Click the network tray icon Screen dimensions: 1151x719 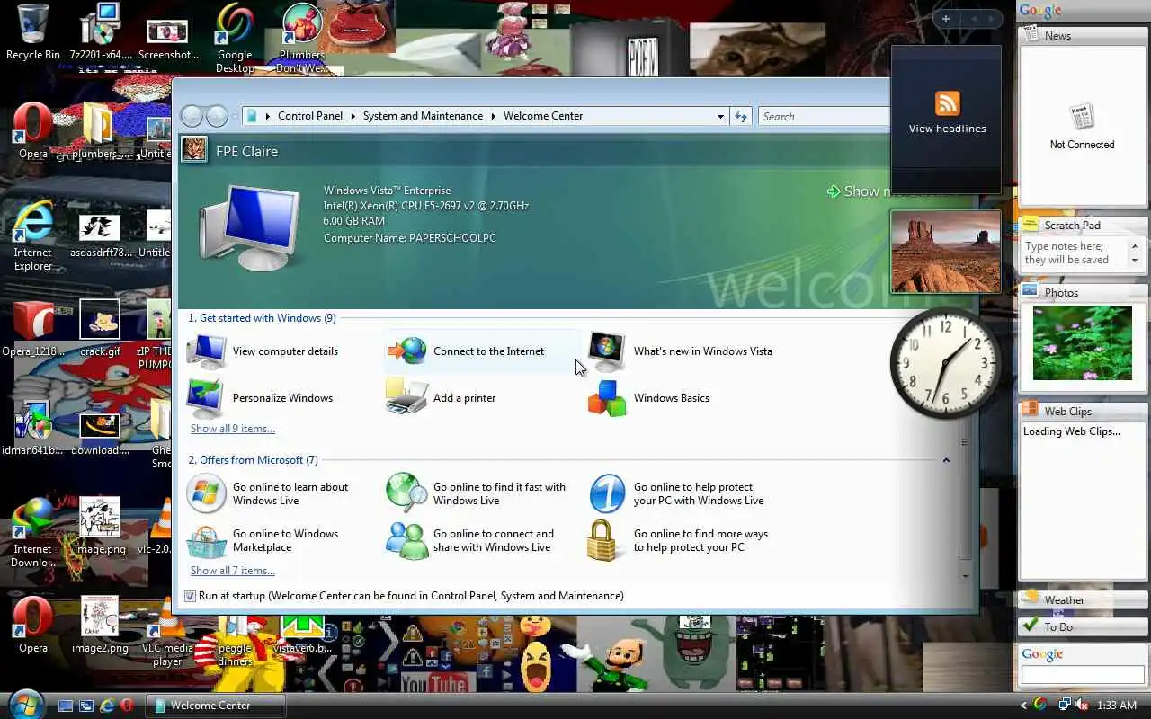[x=1065, y=705]
